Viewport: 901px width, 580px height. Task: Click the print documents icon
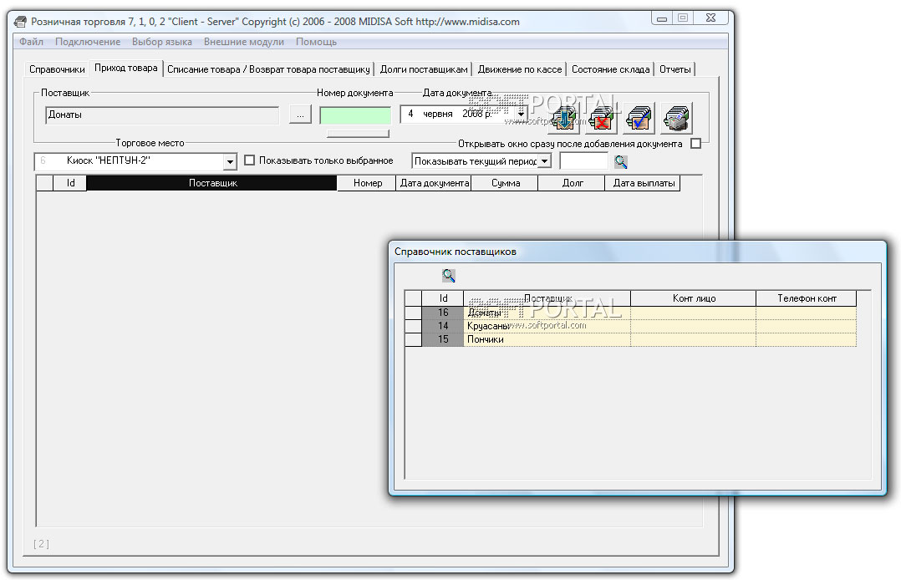(x=676, y=117)
